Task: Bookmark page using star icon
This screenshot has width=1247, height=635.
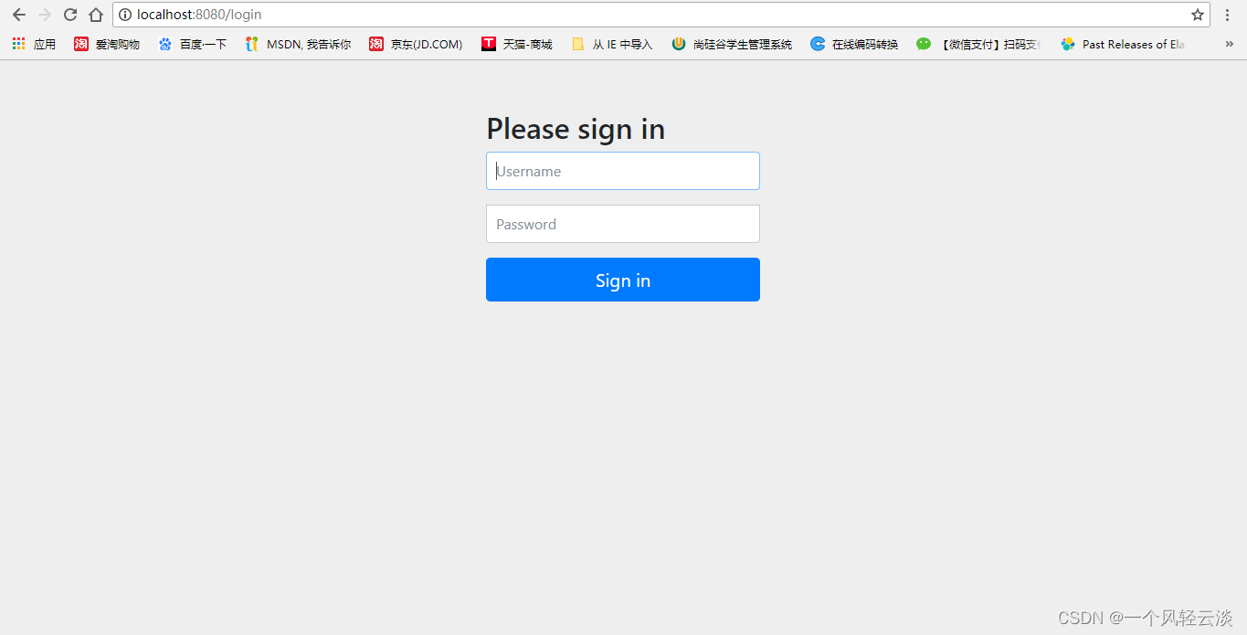Action: (x=1197, y=15)
